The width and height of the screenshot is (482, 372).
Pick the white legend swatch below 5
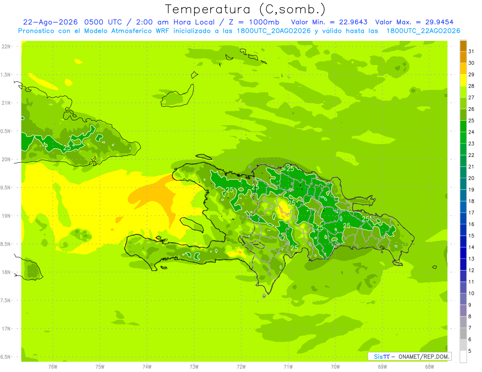(x=463, y=356)
